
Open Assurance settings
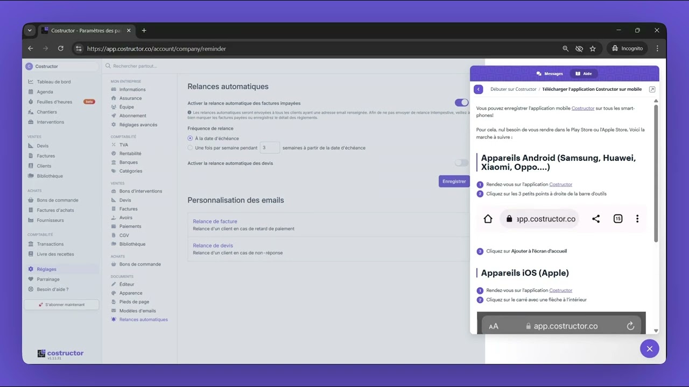[130, 98]
